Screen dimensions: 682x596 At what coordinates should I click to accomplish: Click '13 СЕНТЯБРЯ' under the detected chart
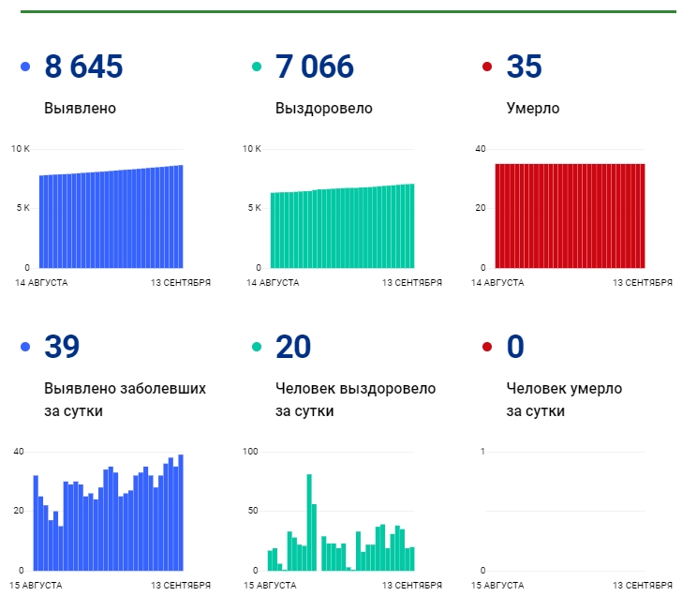(181, 283)
